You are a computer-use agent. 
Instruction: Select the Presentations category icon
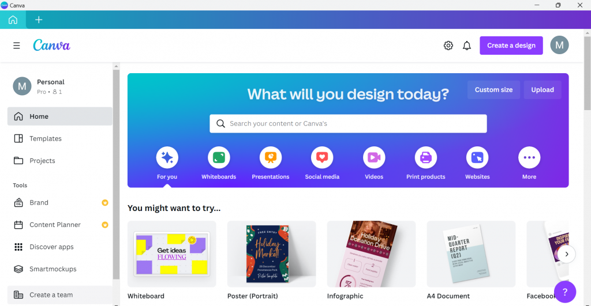click(x=270, y=157)
